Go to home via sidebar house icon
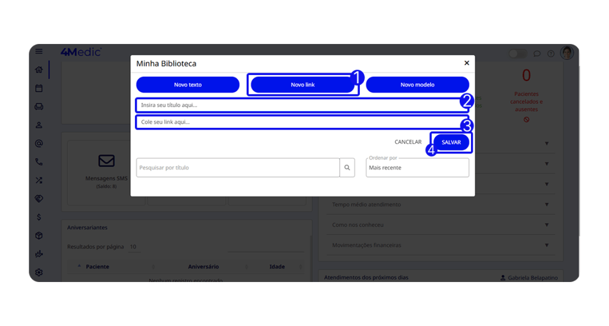 (39, 70)
